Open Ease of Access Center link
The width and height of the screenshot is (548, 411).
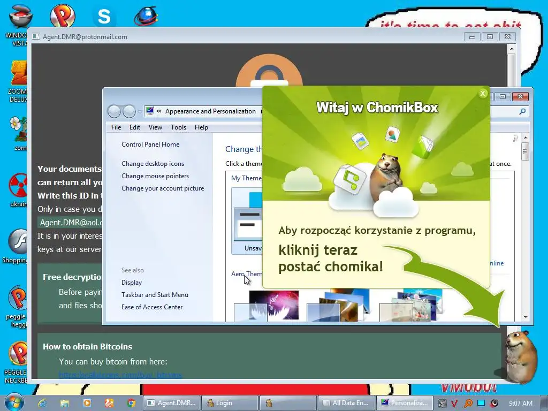coord(152,307)
